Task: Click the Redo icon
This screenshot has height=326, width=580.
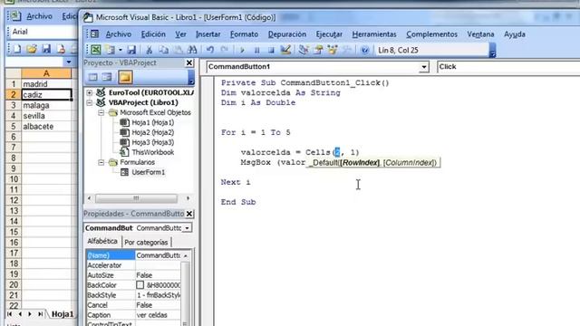Action: [224, 50]
